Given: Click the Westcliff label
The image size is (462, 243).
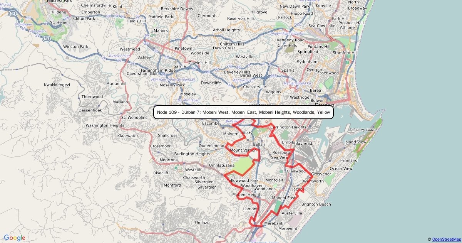Looking at the screenshot, I should coord(193,170).
